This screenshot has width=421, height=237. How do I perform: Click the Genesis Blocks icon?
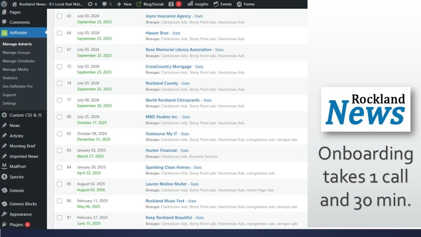pyautogui.click(x=4, y=204)
